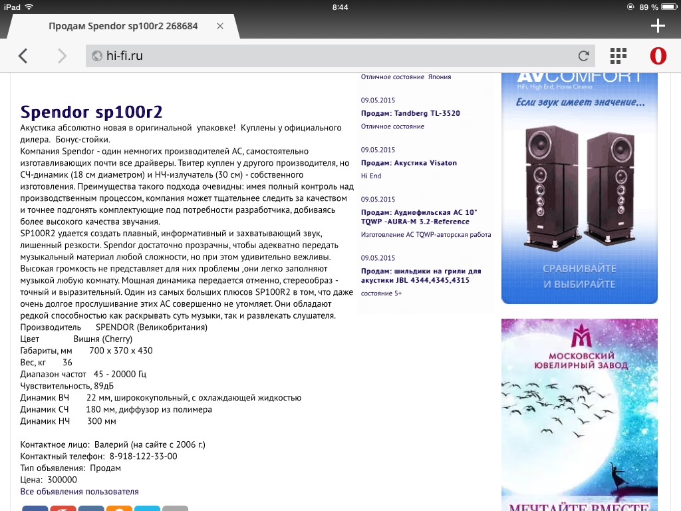Click the Тип объявления: Продам line
The image size is (681, 511).
(x=70, y=468)
